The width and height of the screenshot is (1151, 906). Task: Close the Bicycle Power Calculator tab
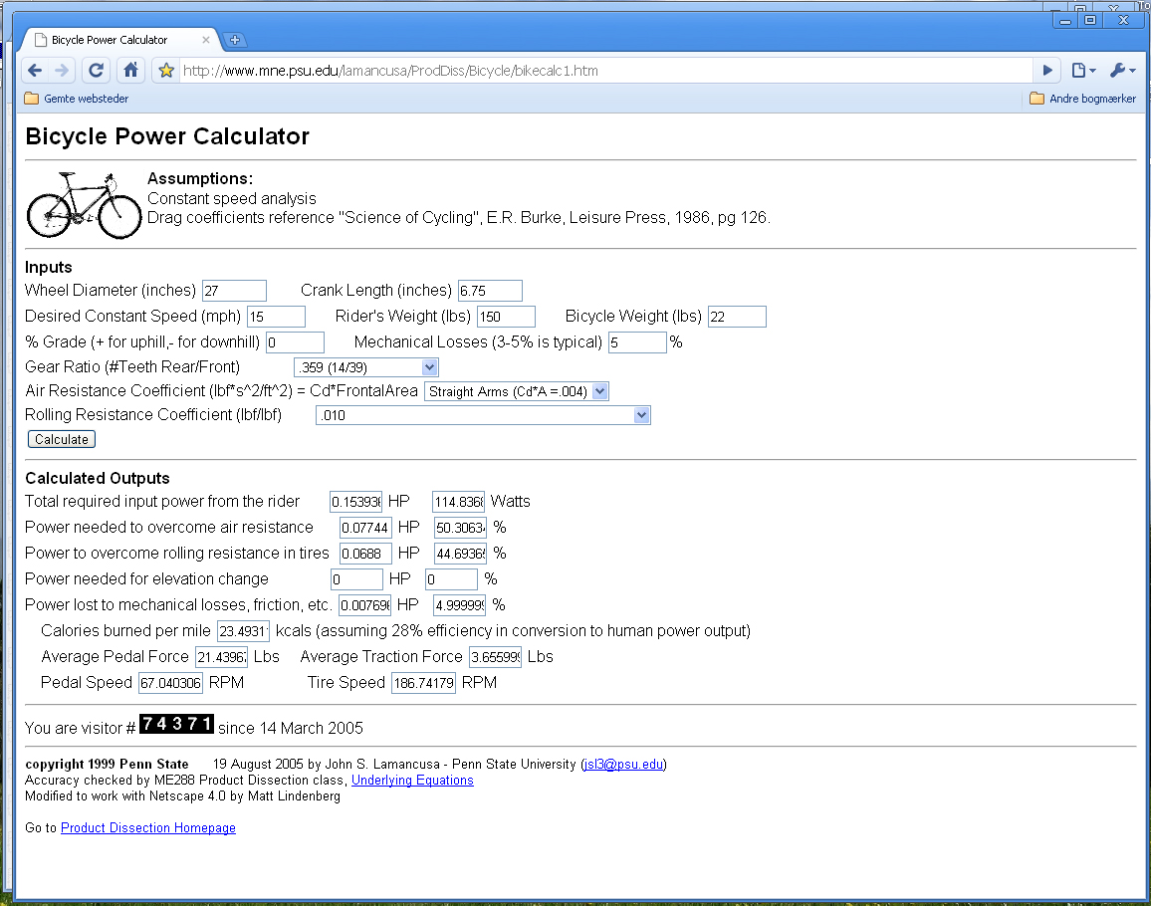coord(206,40)
